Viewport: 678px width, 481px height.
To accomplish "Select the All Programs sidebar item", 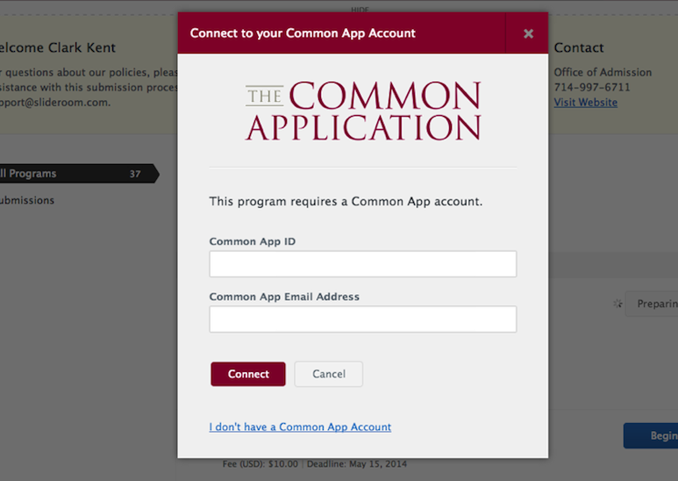I will tap(78, 174).
